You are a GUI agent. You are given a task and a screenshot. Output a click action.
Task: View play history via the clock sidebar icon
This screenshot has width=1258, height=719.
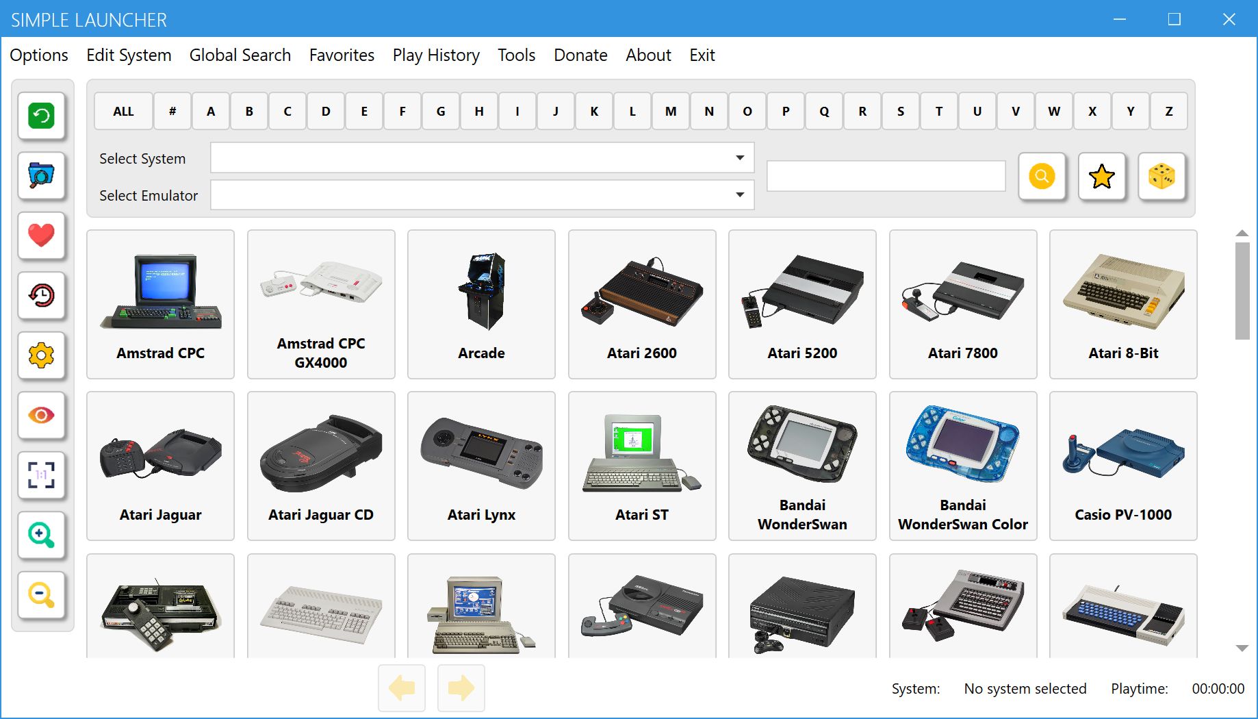coord(41,296)
